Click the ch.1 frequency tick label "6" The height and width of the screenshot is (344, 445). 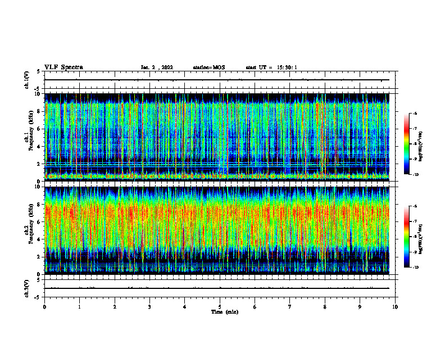[x=39, y=129]
